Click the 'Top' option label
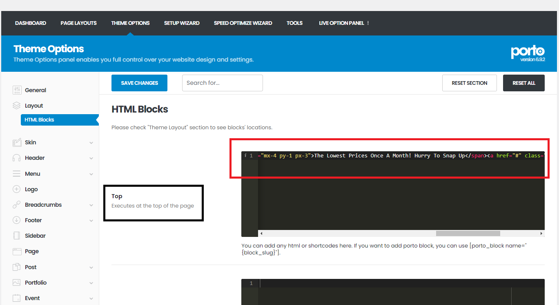The image size is (559, 305). coord(117,196)
